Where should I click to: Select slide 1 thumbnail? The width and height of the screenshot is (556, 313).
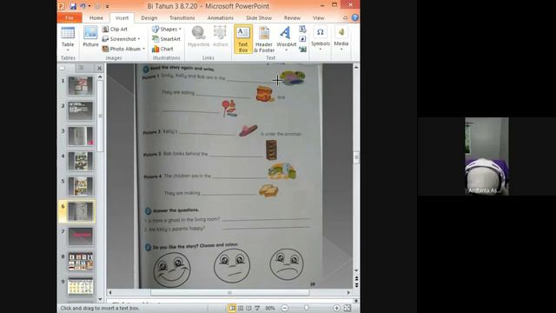point(81,85)
